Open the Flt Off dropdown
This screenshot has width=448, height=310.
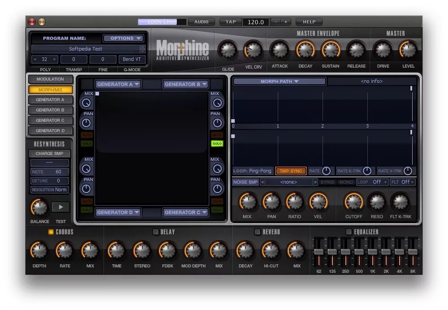(x=403, y=182)
